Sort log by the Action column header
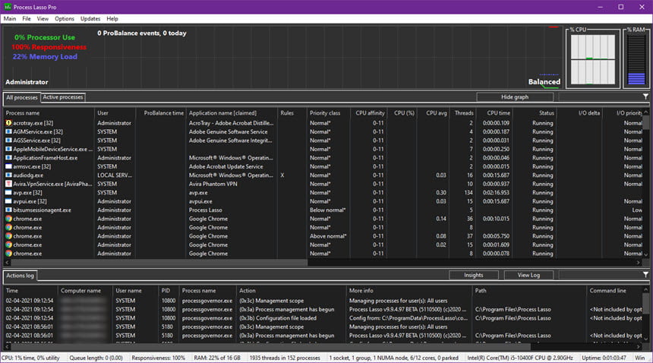 click(x=291, y=291)
